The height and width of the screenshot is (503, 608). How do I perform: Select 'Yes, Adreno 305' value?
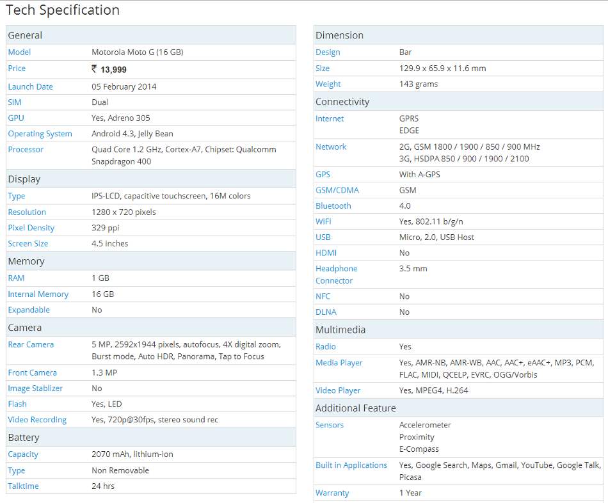pyautogui.click(x=120, y=118)
